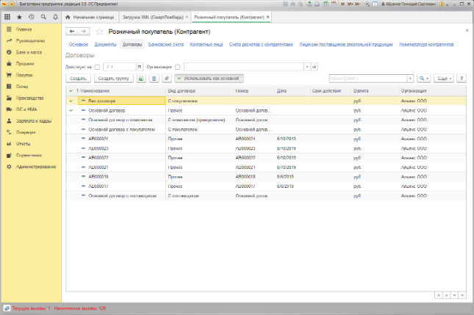Screen dimensions: 474x315
Task: Jump to list end with bottom arrow button
Action: click(x=462, y=295)
